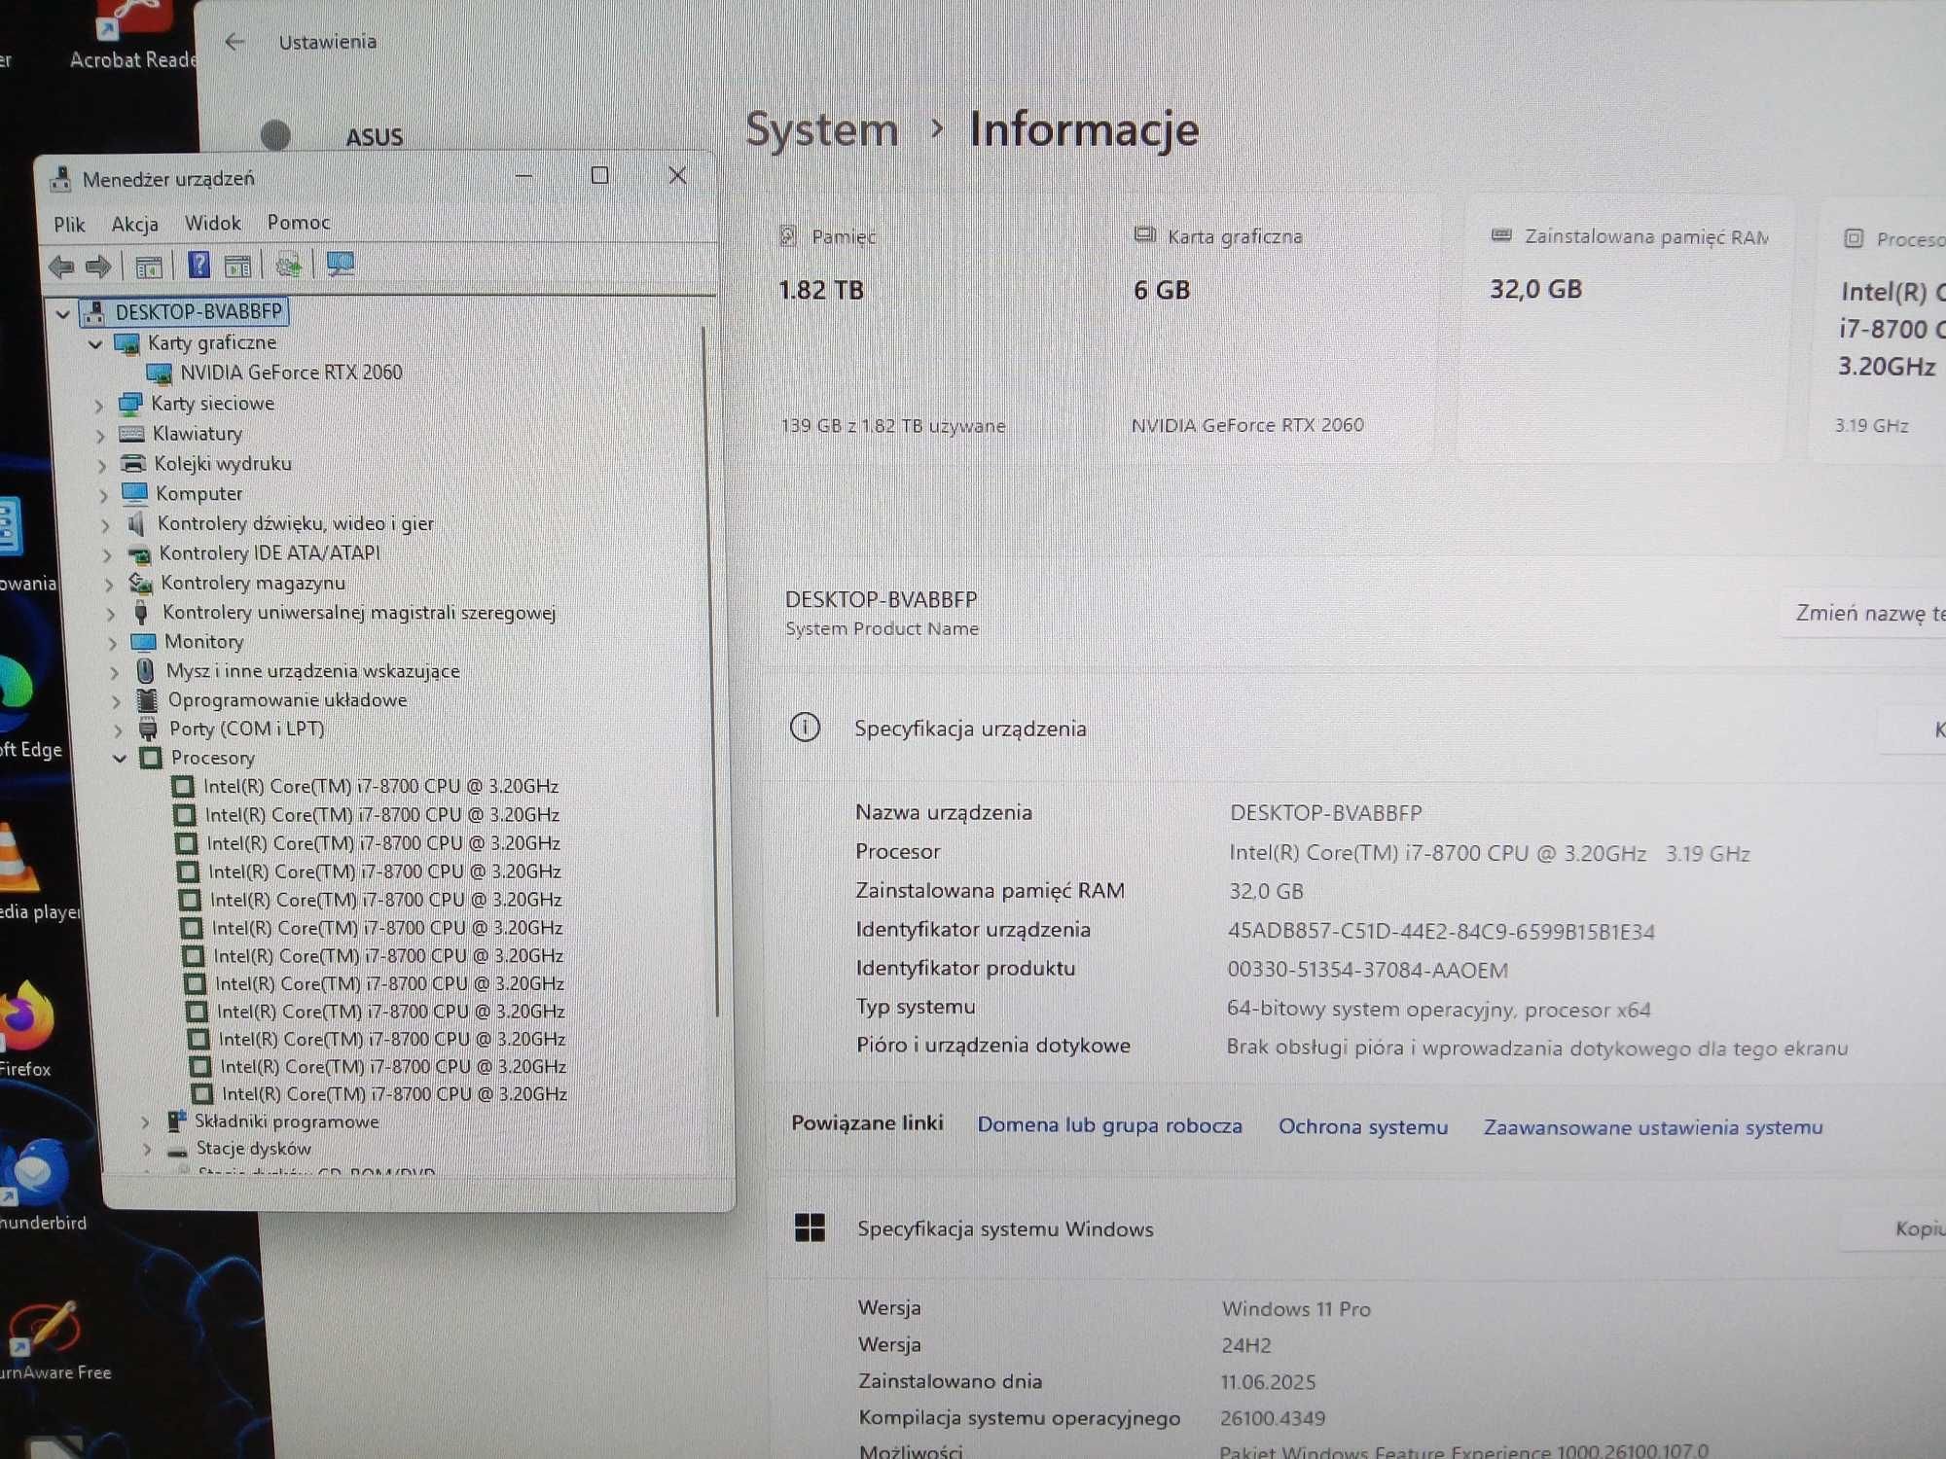Screen dimensions: 1946x1459
Task: Click the update driver toolbar icon
Action: 288,265
